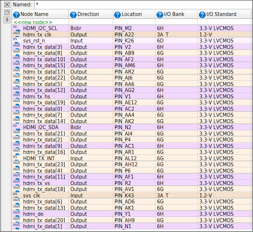
Task: Close the pin list panel with X icon
Action: (7, 5)
